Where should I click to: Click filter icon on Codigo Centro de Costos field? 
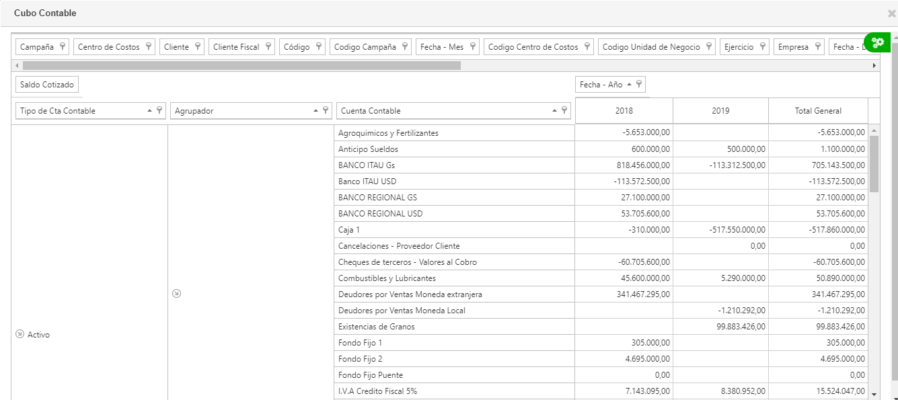coord(587,47)
